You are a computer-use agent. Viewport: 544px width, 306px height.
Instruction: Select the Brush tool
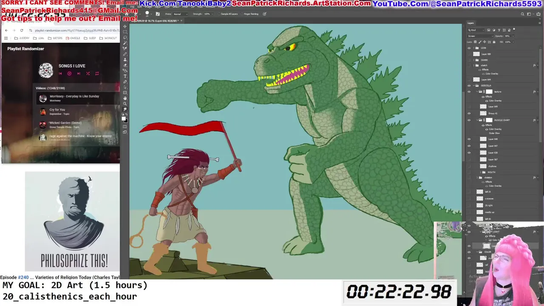click(125, 54)
